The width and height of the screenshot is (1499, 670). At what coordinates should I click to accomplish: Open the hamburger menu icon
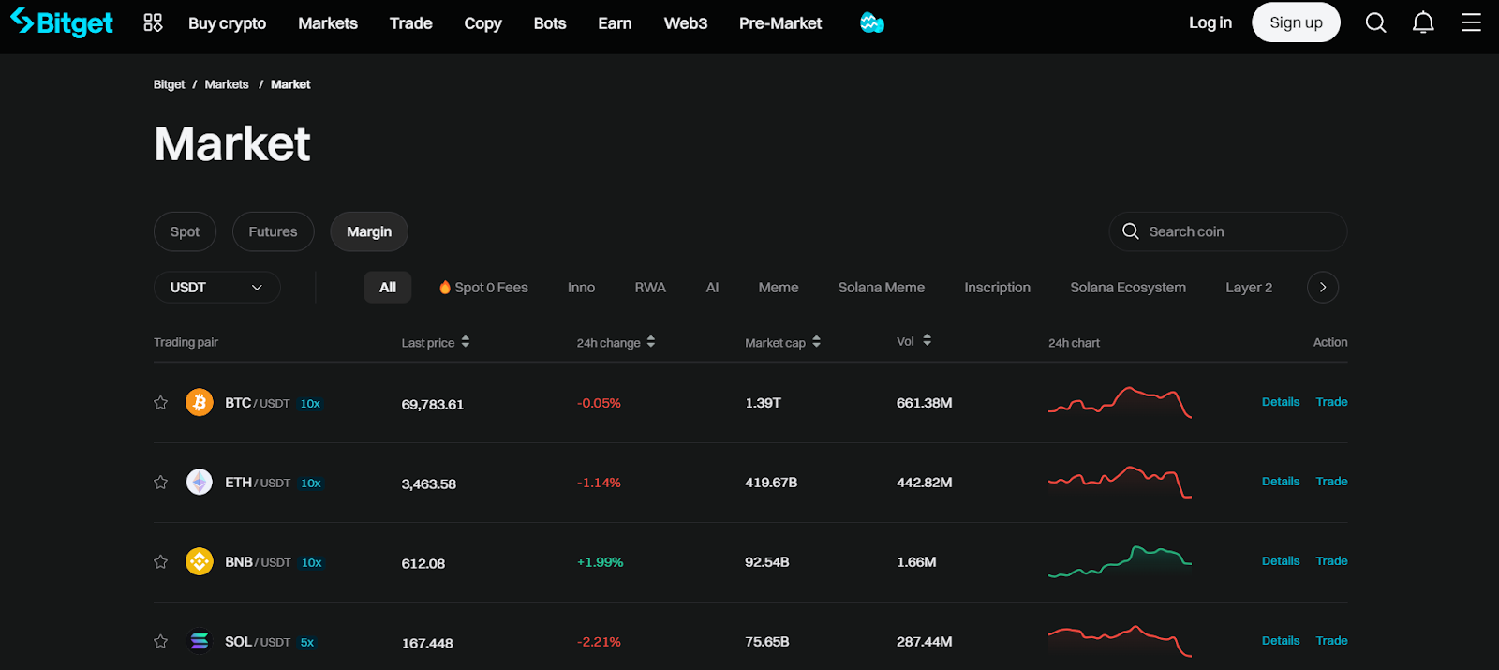pos(1471,22)
